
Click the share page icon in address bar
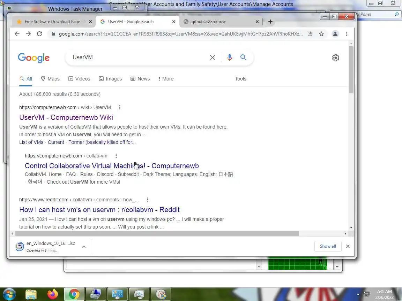[x=310, y=34]
